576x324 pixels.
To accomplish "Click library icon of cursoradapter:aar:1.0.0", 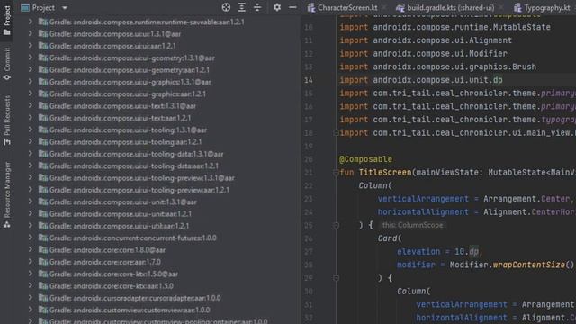I will pos(43,298).
